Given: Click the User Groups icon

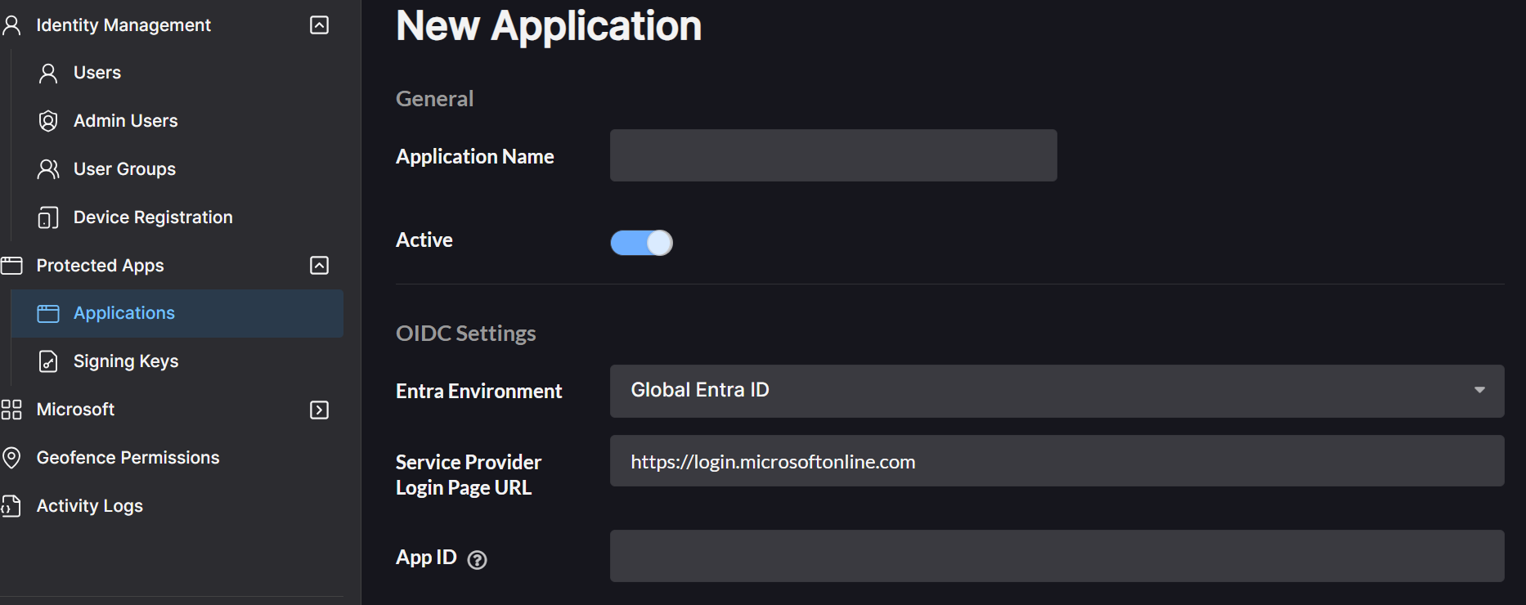Looking at the screenshot, I should coord(48,169).
